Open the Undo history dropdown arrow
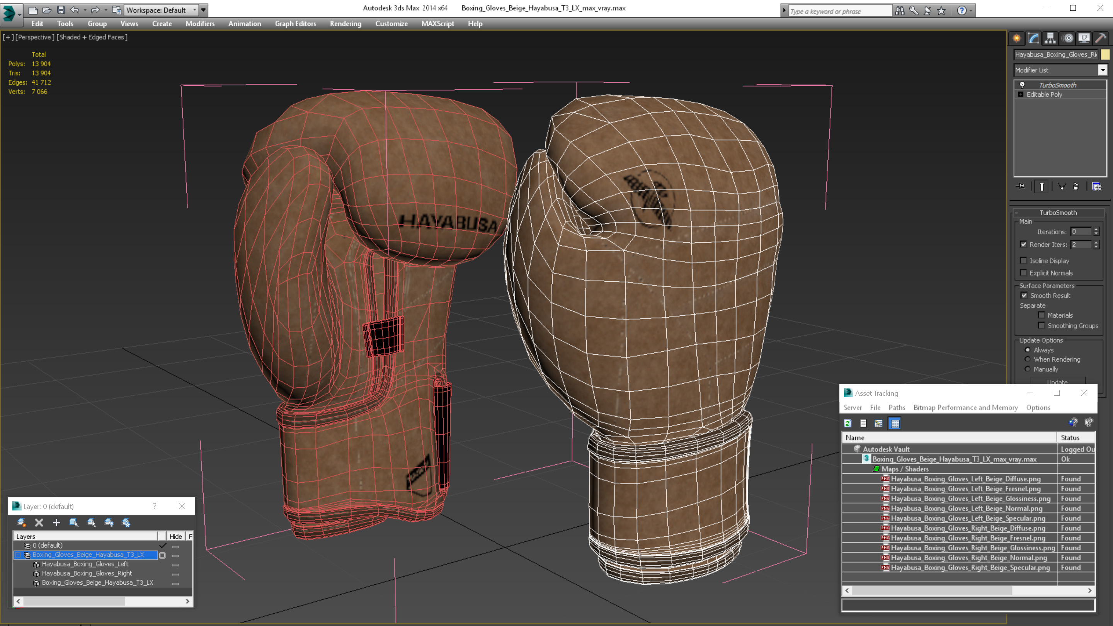 [85, 10]
